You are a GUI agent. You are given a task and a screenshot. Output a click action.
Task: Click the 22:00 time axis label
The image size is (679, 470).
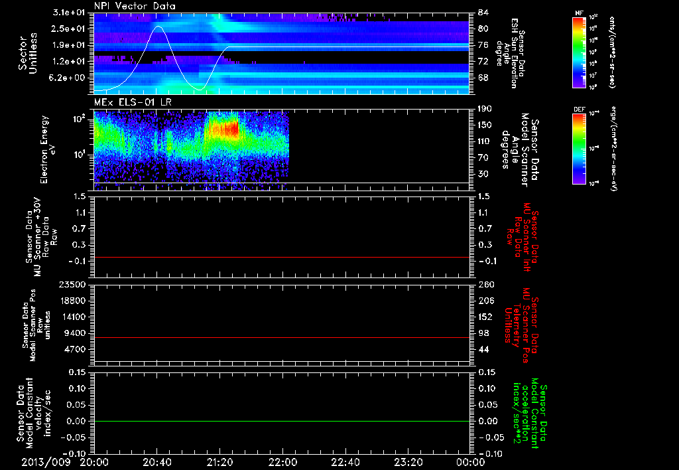coord(282,462)
